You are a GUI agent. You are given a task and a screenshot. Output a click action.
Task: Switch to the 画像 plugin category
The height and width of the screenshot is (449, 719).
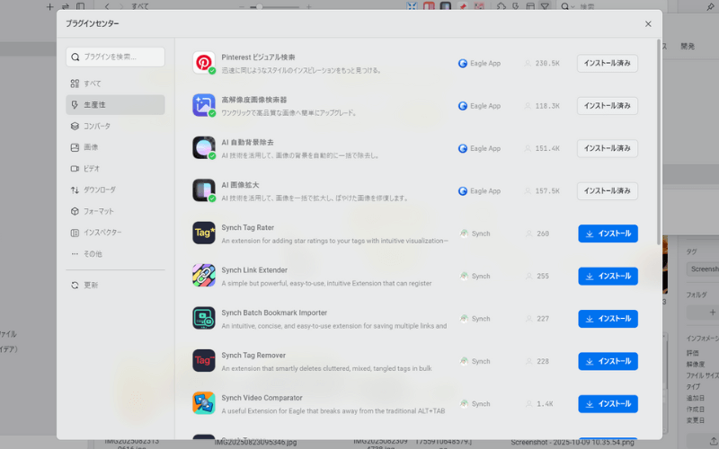coord(91,147)
